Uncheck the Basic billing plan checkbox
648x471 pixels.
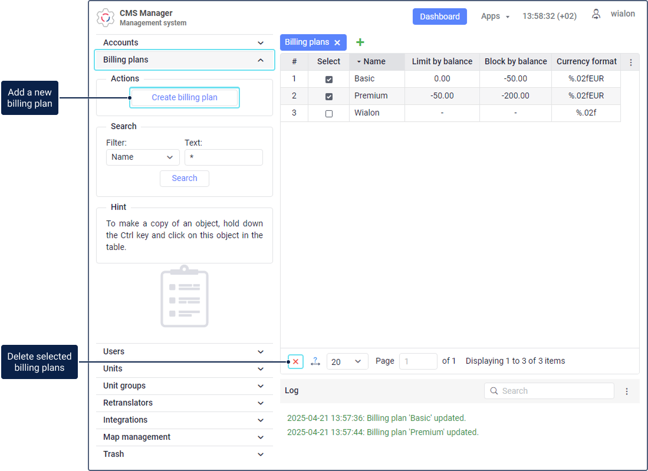point(329,80)
